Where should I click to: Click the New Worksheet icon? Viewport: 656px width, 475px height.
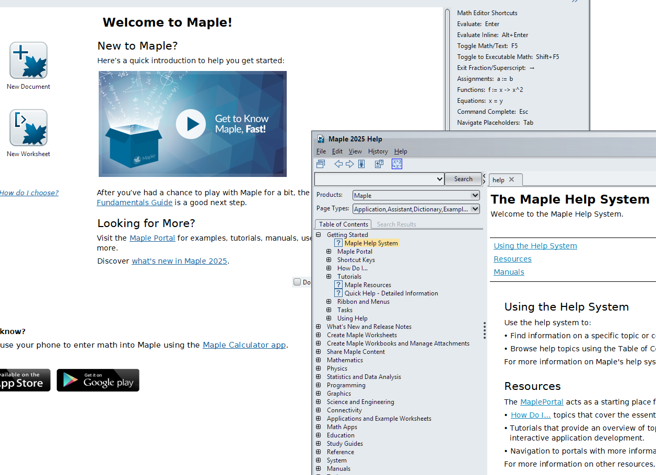tap(29, 128)
